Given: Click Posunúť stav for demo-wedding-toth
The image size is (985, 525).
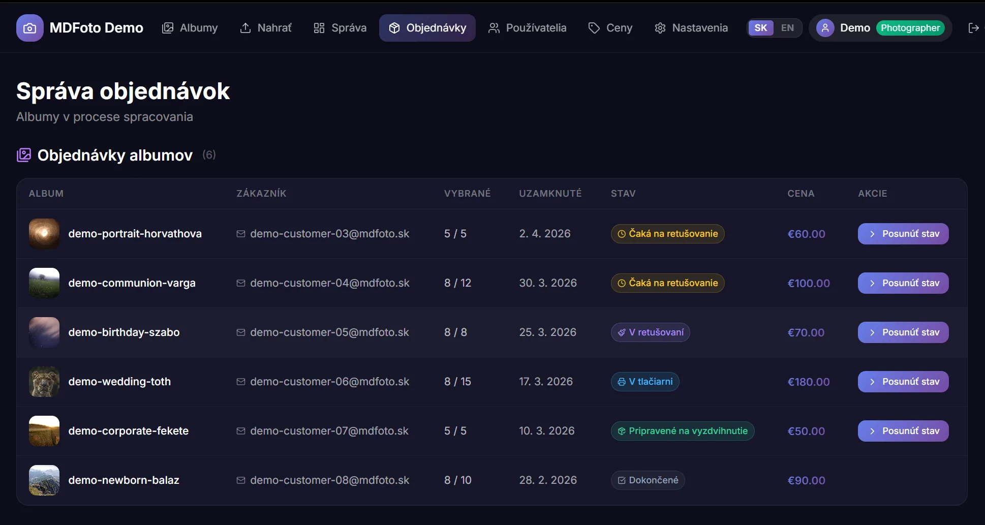Looking at the screenshot, I should 903,382.
